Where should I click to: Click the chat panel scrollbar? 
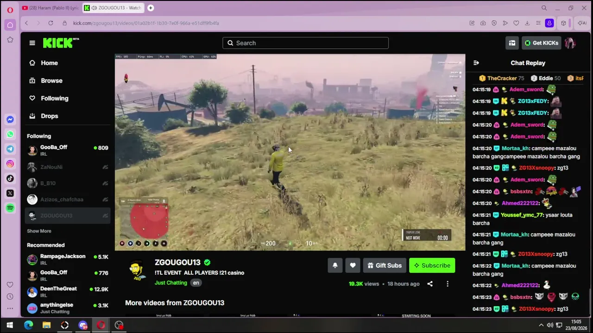[x=589, y=301]
